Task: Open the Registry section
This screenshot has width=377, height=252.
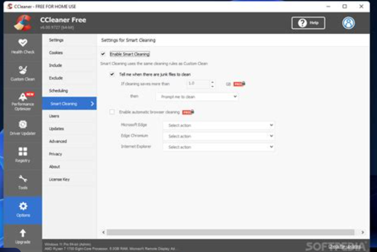Action: coord(23,155)
